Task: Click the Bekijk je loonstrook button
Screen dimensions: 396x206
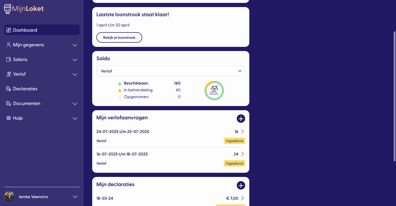Action: tap(119, 37)
